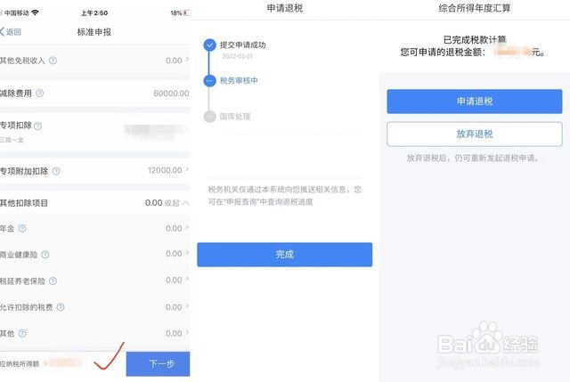
Task: Open the 其他免税收入 0.00 row arrow
Action: tap(187, 60)
